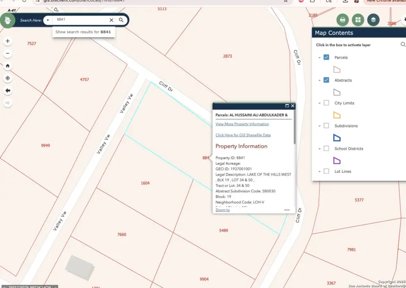Screen dimensions: 406x288
Task: Open popup more options ellipsis menu
Action: [x=287, y=210]
